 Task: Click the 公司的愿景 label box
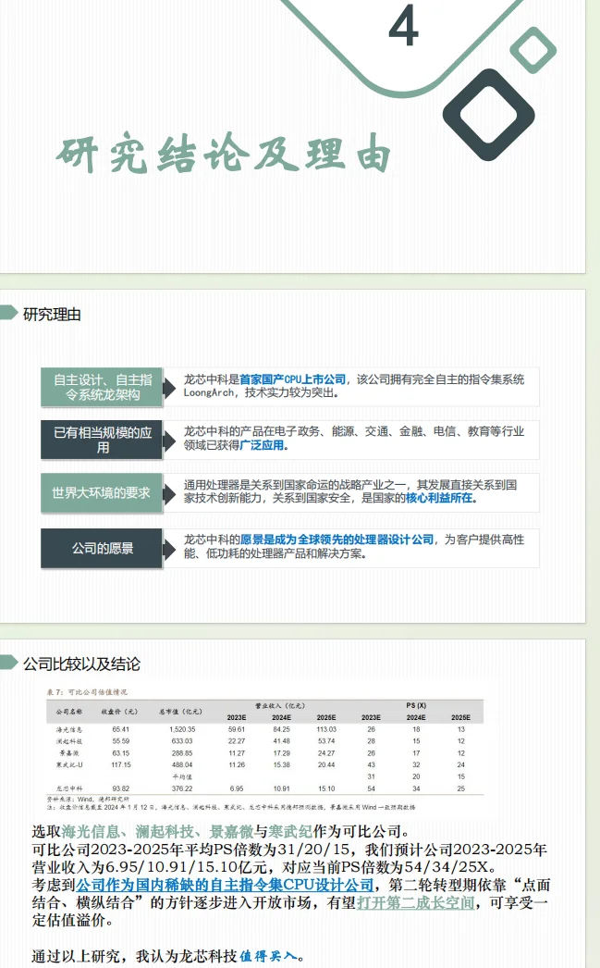coord(102,548)
